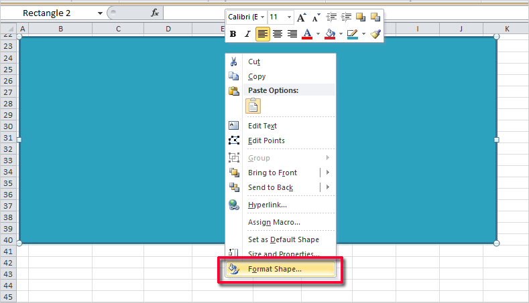The width and height of the screenshot is (529, 303).
Task: Click the shape's top-right corner handle
Action: (x=496, y=36)
